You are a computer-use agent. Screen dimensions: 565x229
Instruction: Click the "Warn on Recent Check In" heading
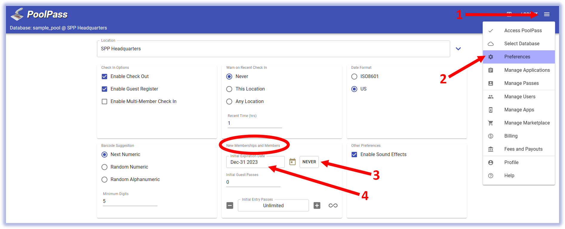(247, 68)
